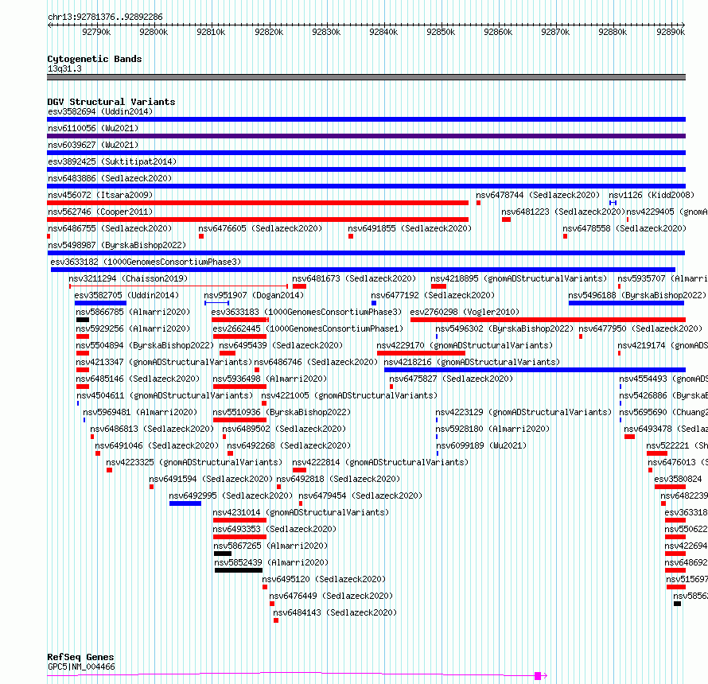Click nsv5936498 (Almarri2020) label
The width and height of the screenshot is (708, 684).
pos(270,379)
